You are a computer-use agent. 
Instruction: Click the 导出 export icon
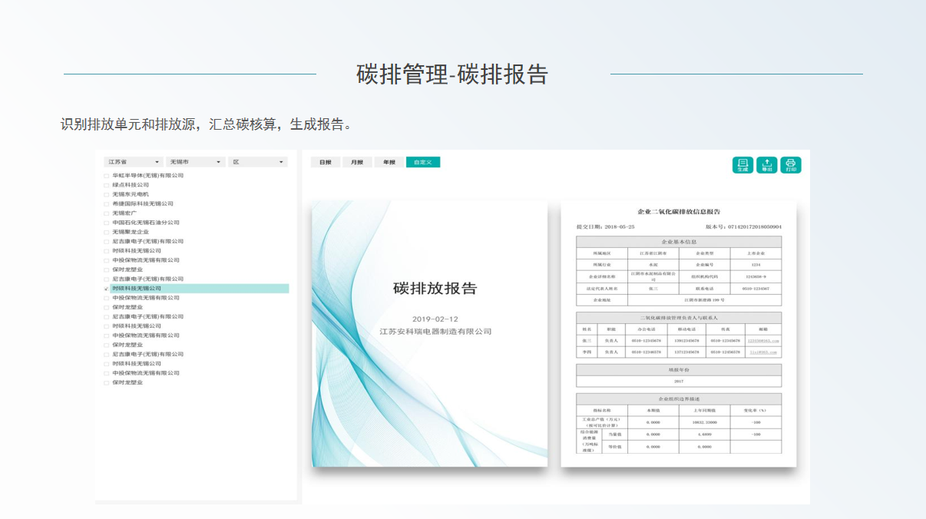point(767,165)
